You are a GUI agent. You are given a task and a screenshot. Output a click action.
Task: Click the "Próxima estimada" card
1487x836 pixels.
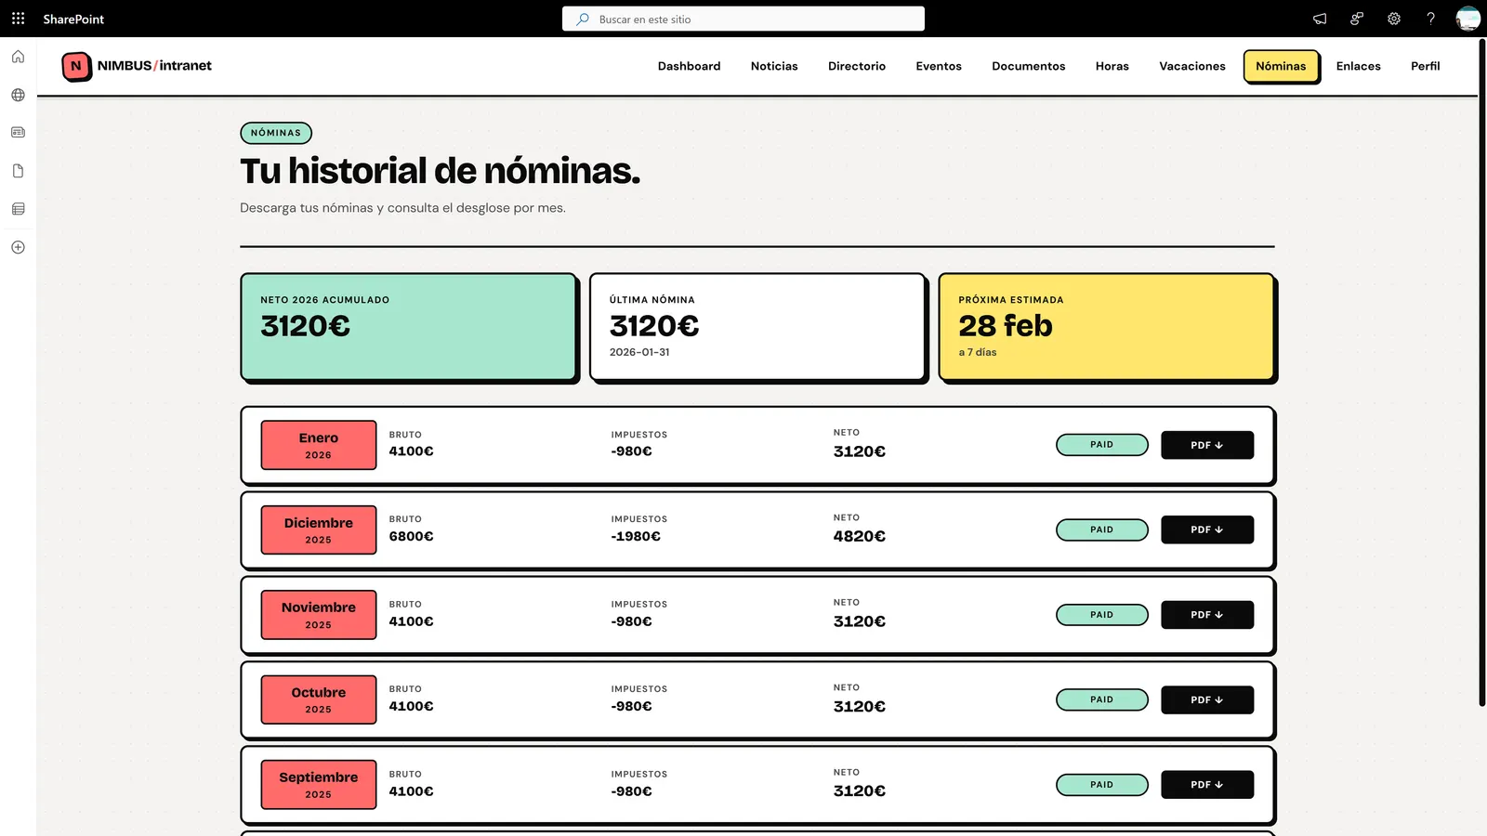[x=1107, y=327]
